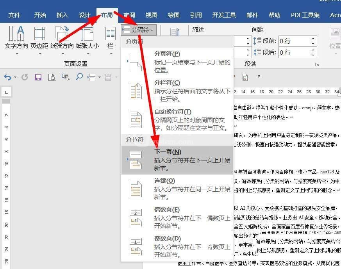Click the redo icon
The width and height of the screenshot is (341, 269).
[25, 77]
